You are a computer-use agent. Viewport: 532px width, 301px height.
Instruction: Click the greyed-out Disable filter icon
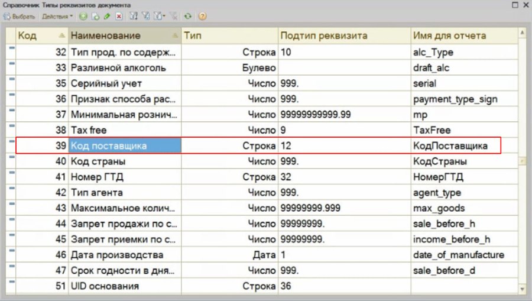173,17
